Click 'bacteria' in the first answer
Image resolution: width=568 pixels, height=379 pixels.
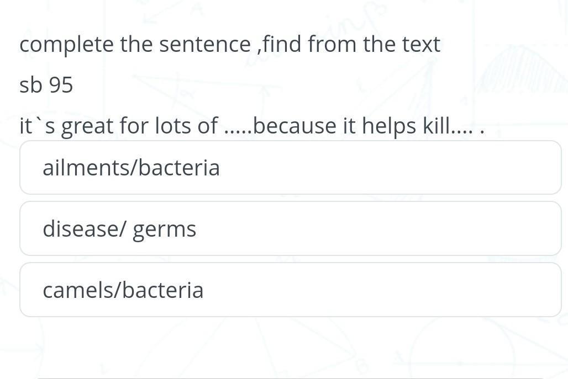pos(179,168)
